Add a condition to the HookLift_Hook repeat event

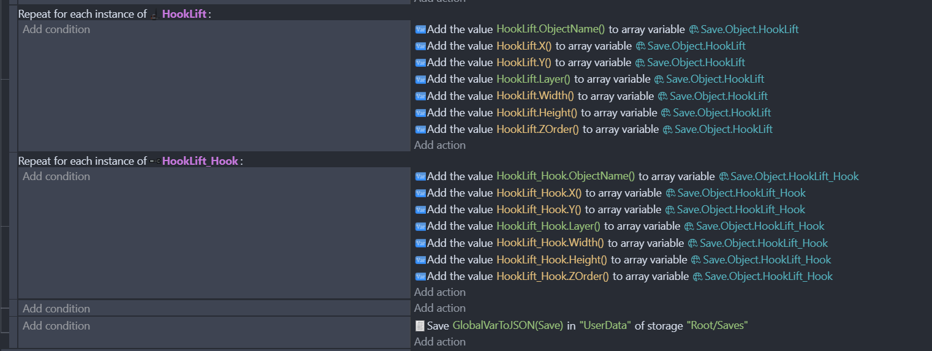pyautogui.click(x=56, y=176)
